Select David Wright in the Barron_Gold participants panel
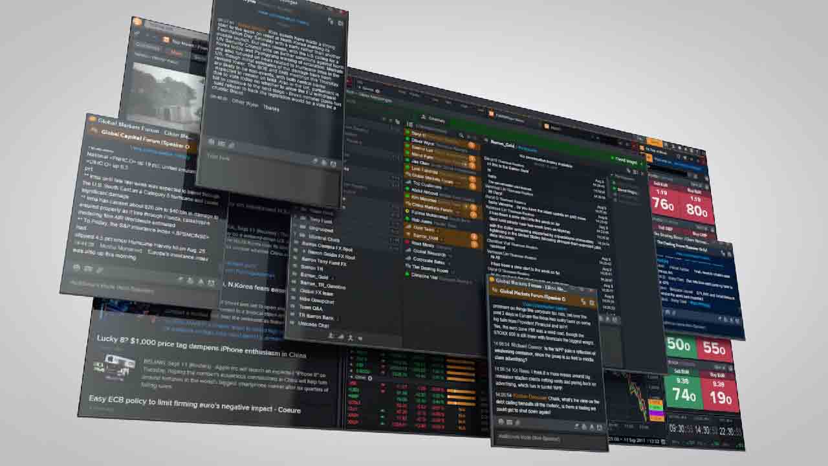828x466 pixels. coord(627,190)
